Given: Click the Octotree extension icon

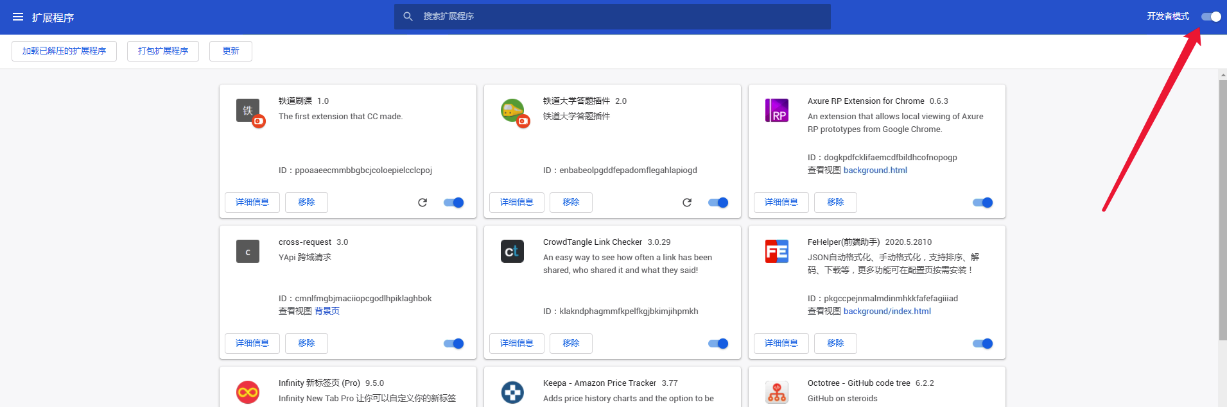Looking at the screenshot, I should click(x=777, y=392).
